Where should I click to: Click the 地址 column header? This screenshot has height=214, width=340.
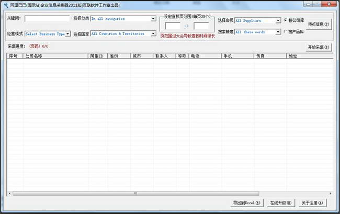point(310,56)
